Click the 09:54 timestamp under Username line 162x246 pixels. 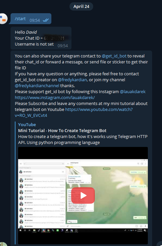click(63, 46)
